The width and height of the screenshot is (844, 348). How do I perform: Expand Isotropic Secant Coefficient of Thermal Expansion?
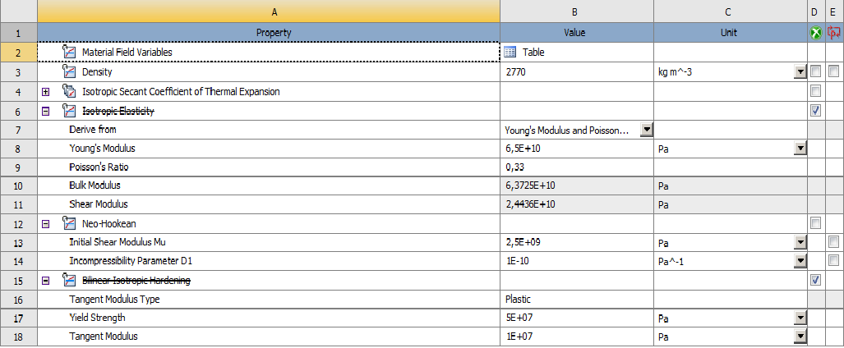[x=46, y=92]
